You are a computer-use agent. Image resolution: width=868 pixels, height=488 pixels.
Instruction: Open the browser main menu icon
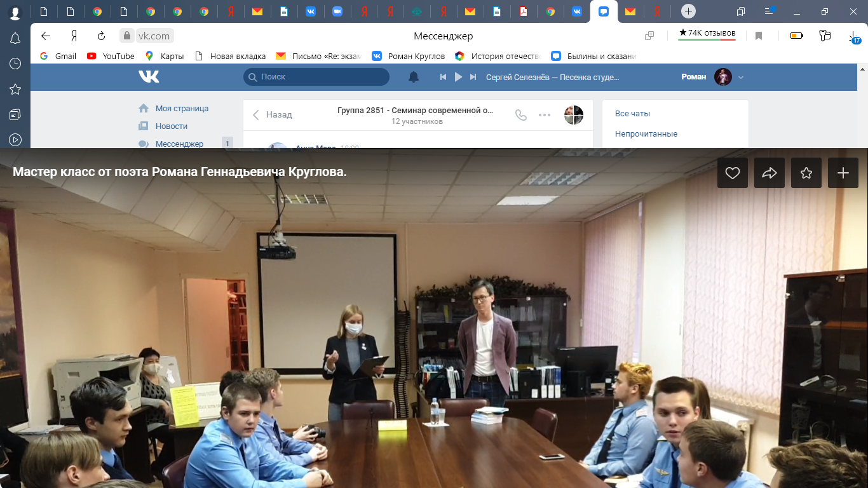(770, 11)
